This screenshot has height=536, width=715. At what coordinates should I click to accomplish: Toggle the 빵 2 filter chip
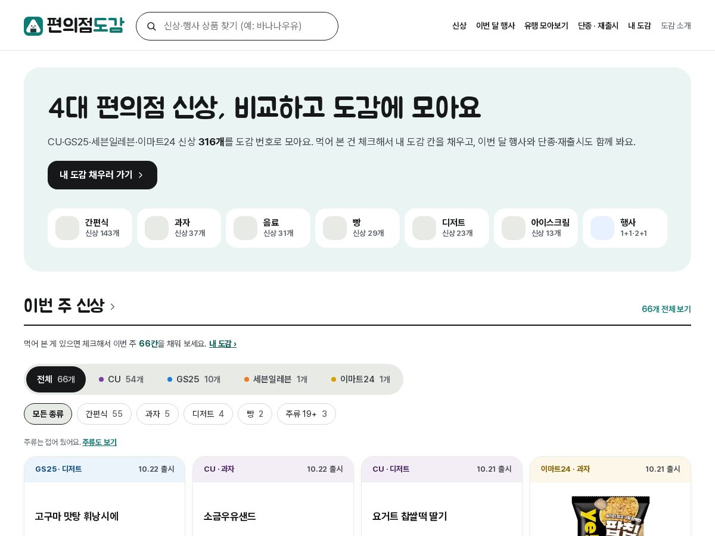point(255,414)
